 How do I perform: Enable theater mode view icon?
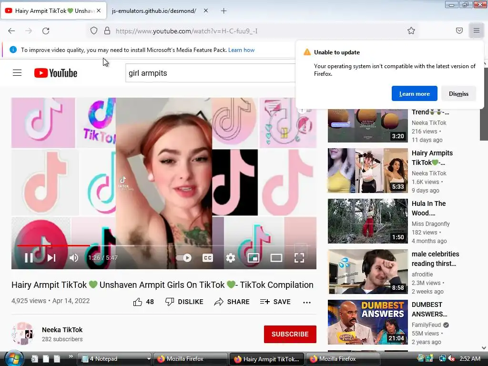276,258
